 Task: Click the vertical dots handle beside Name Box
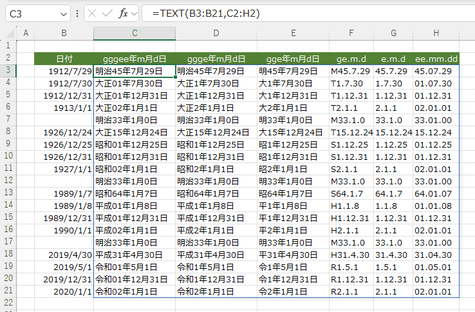pyautogui.click(x=77, y=14)
